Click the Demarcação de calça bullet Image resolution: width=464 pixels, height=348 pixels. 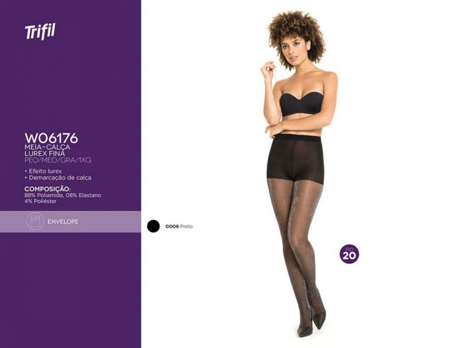tap(58, 178)
